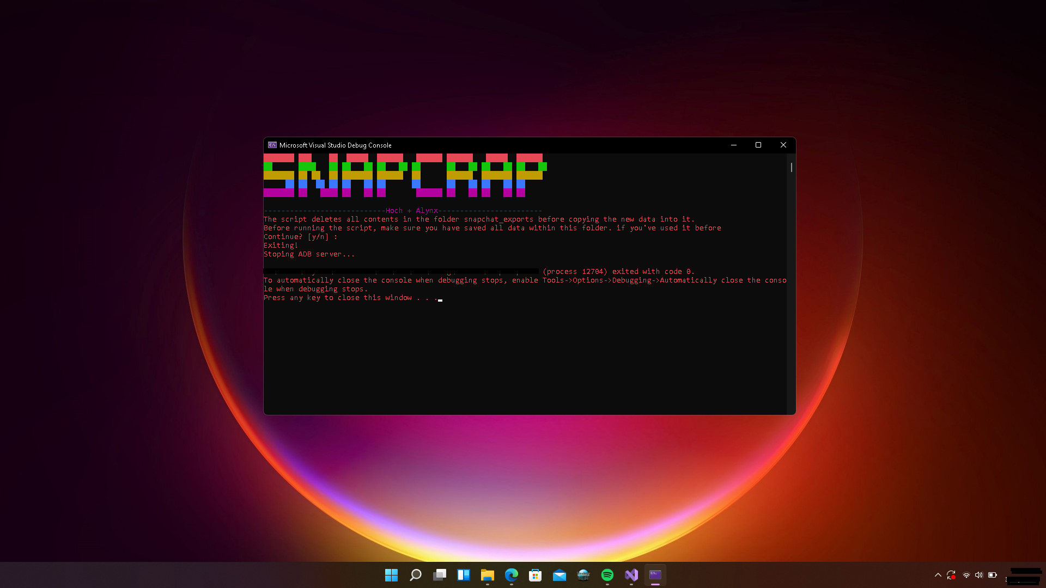Open Microsoft Edge browser
This screenshot has width=1046, height=588.
(x=512, y=575)
